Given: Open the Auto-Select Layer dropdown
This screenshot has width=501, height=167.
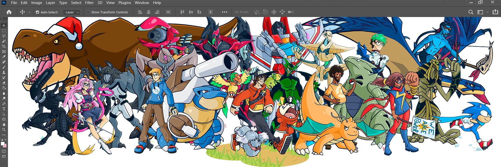Looking at the screenshot, I should [x=72, y=12].
